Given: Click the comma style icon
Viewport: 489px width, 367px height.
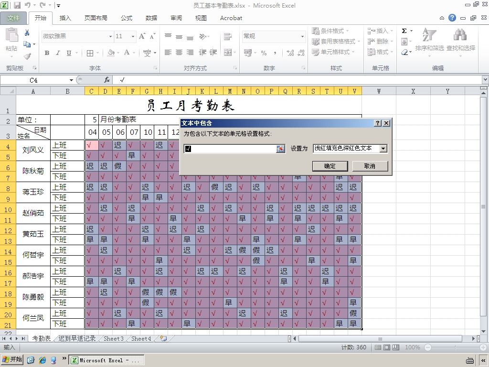Looking at the screenshot, I should click(x=275, y=53).
